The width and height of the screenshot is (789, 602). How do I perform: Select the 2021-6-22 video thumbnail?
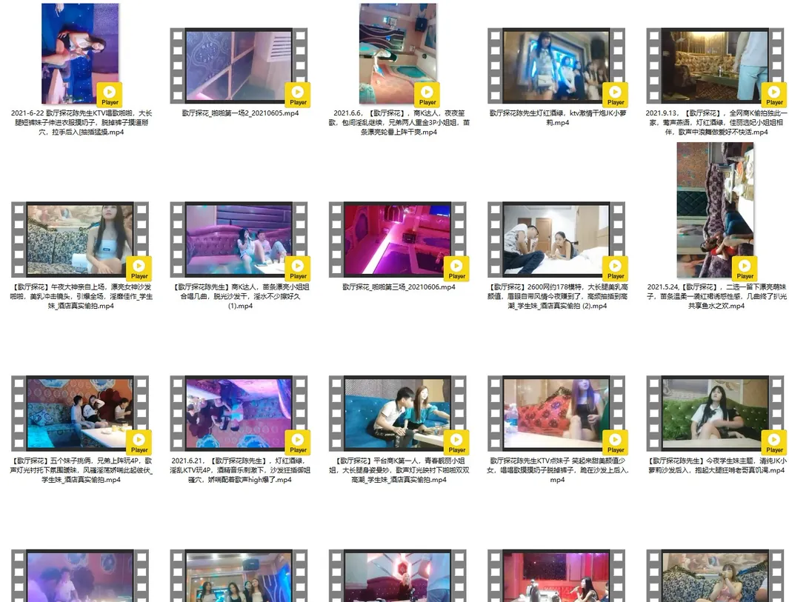[79, 52]
